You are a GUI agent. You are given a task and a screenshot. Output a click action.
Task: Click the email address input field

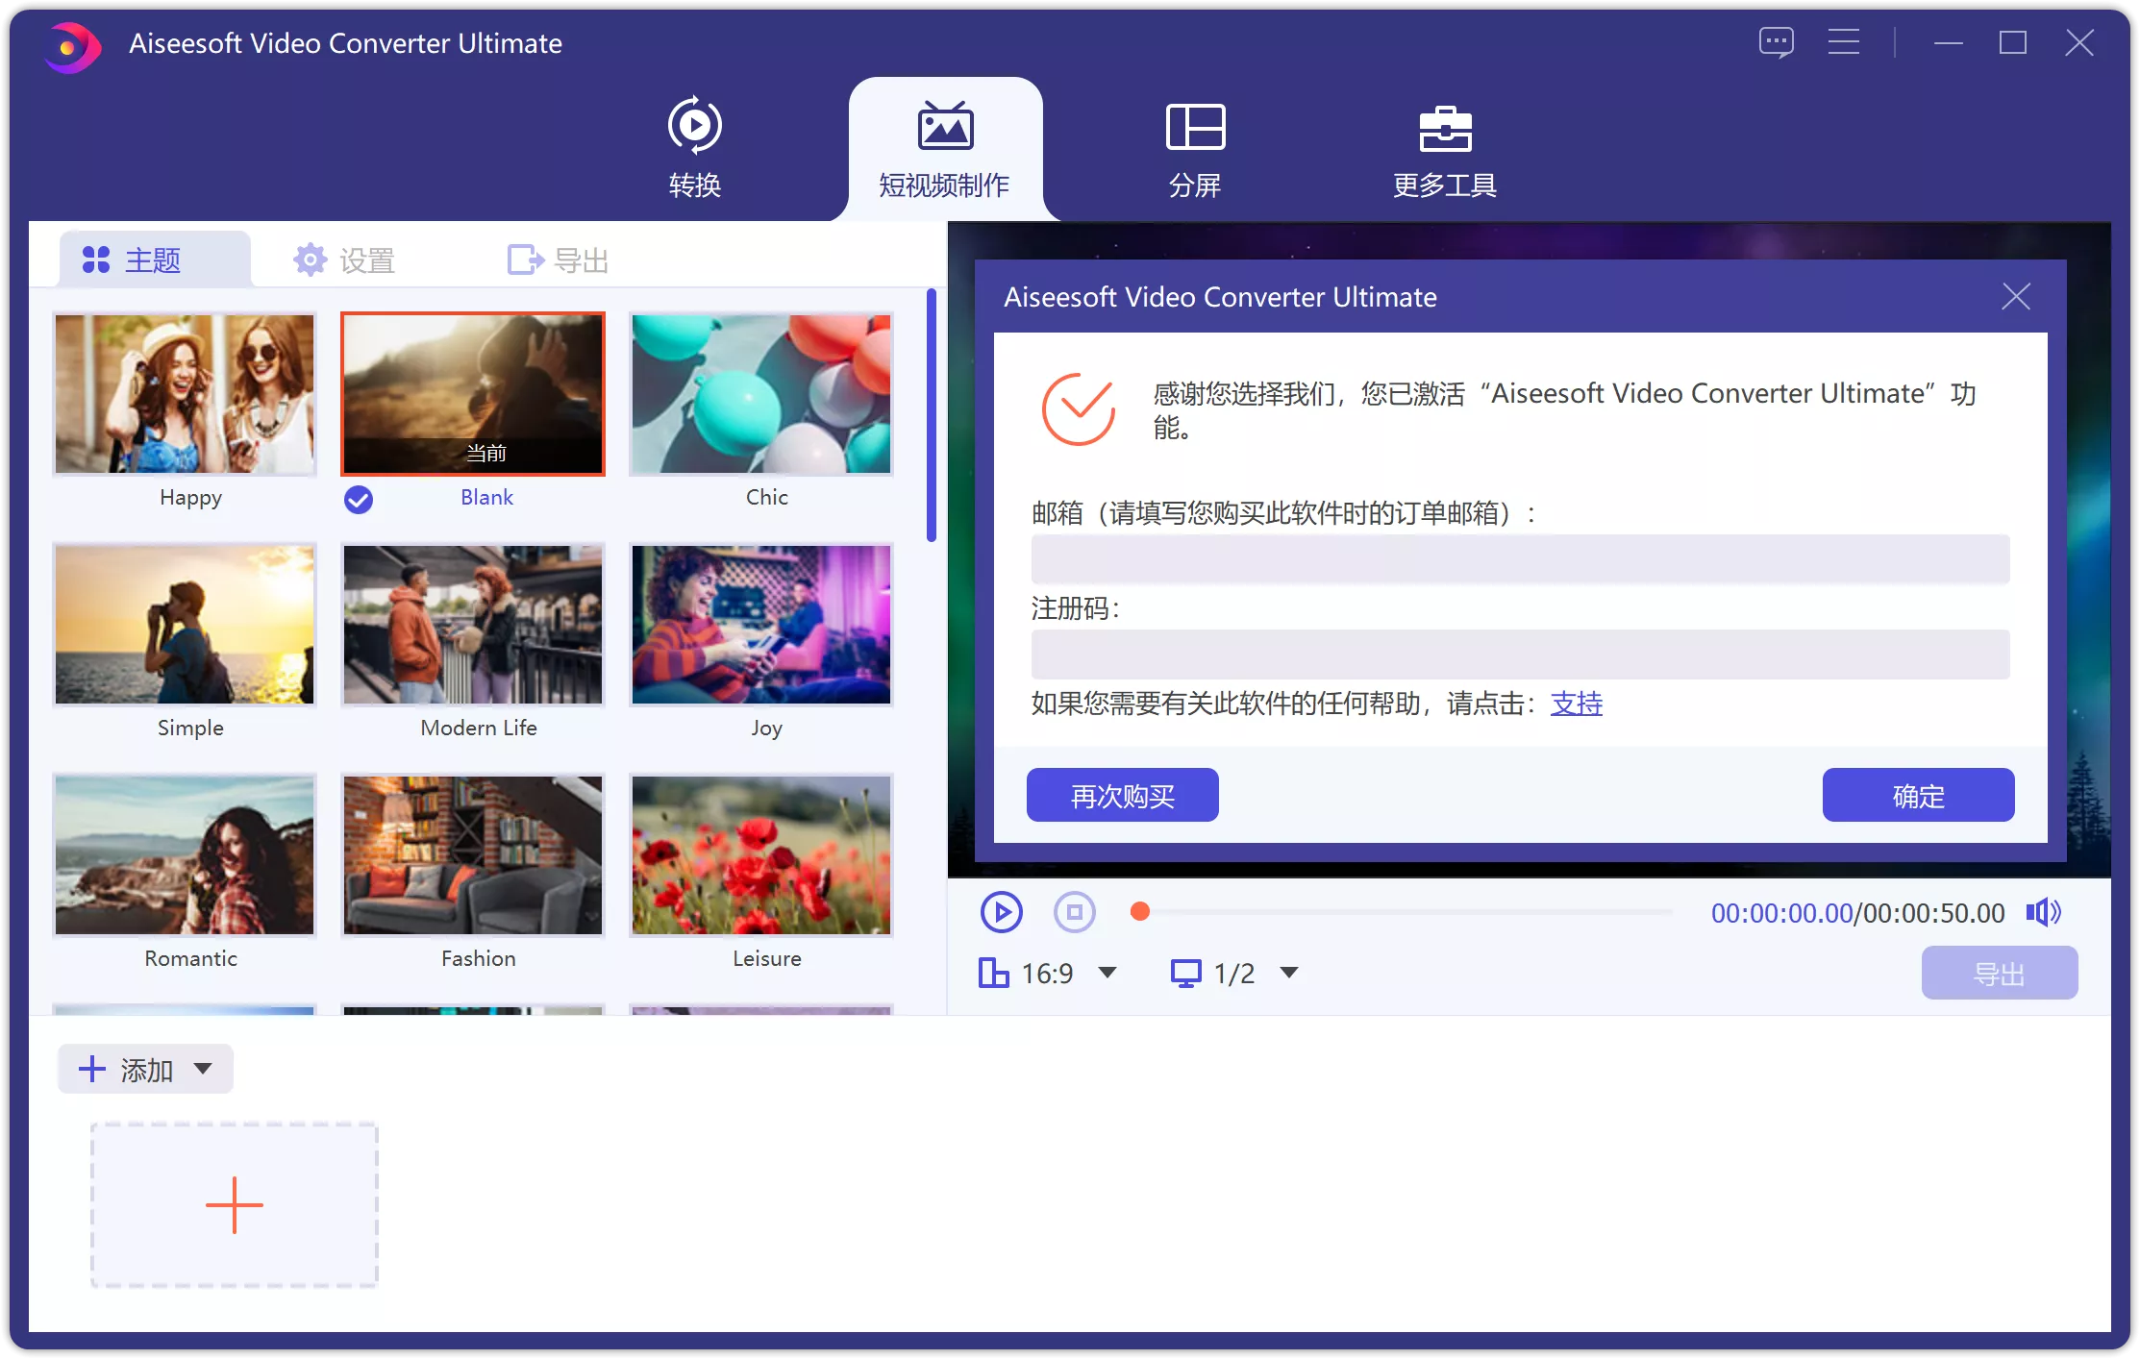click(1520, 558)
